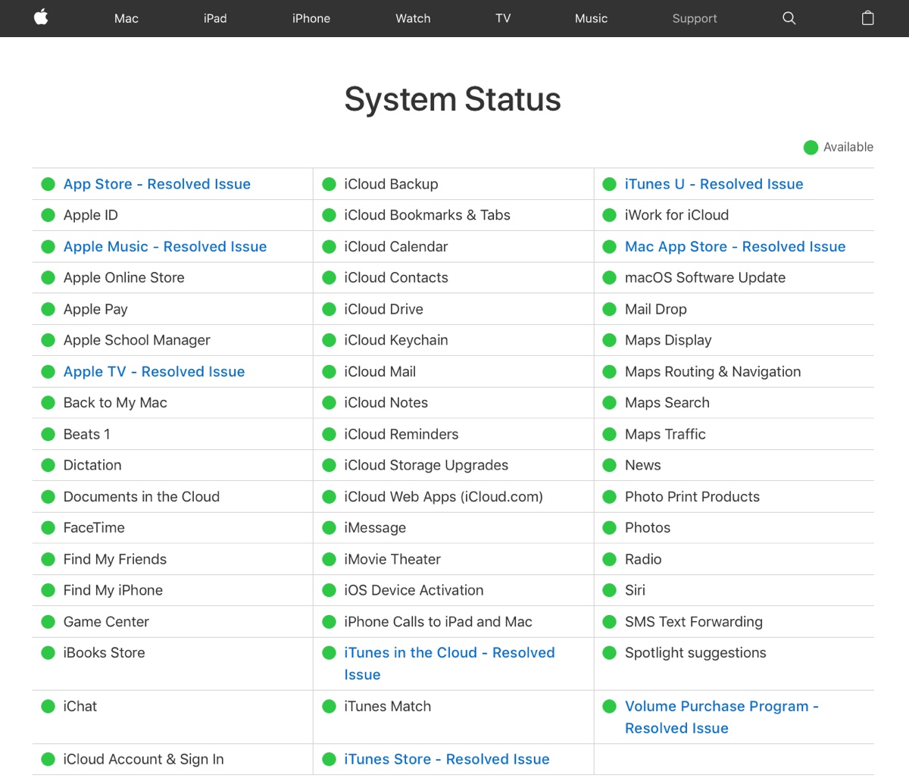Image resolution: width=909 pixels, height=784 pixels.
Task: Click the green Available legend dot
Action: 811,147
